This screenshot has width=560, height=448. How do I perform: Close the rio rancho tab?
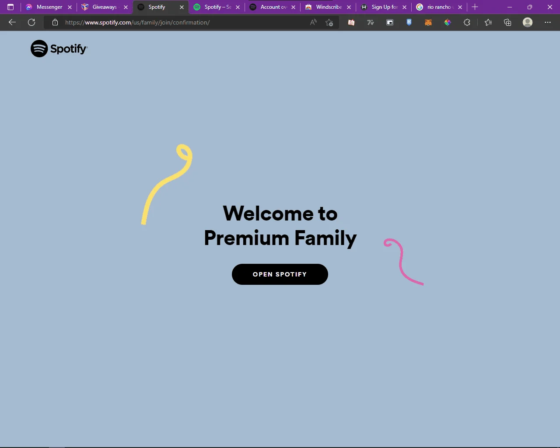click(460, 7)
